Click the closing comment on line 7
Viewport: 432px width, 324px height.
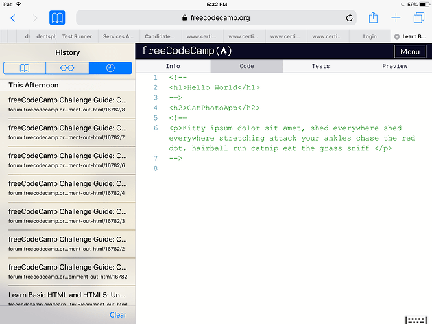tap(176, 158)
